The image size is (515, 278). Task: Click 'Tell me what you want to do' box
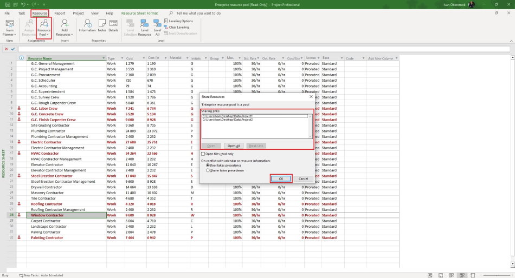198,13
